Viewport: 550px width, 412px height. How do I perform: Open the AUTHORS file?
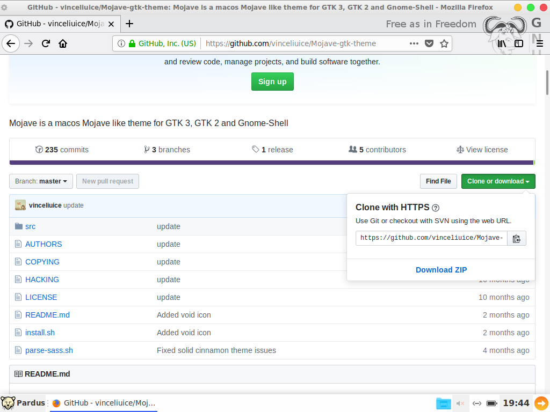44,244
